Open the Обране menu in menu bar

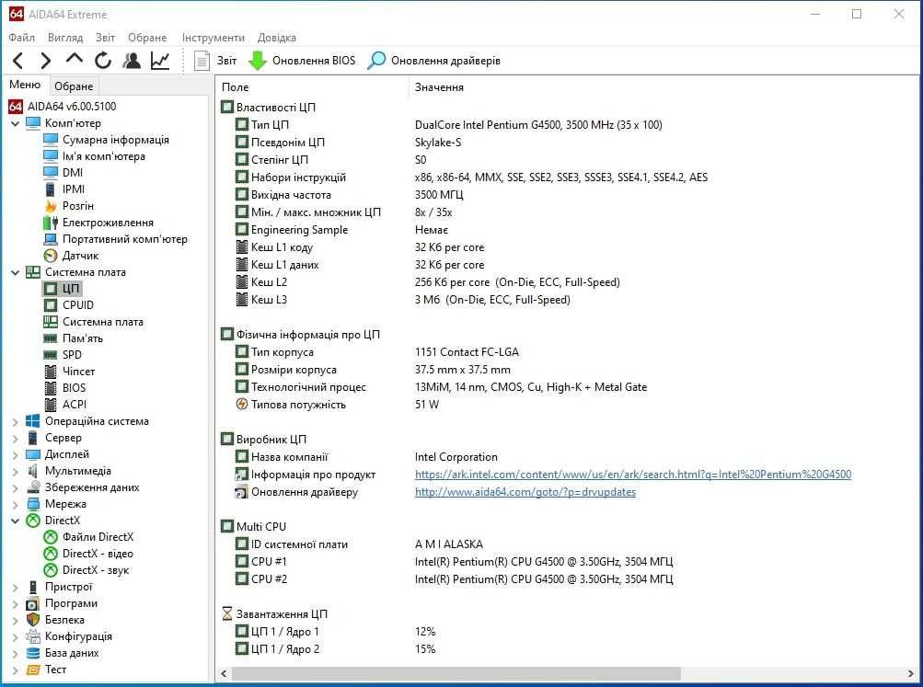(x=147, y=38)
